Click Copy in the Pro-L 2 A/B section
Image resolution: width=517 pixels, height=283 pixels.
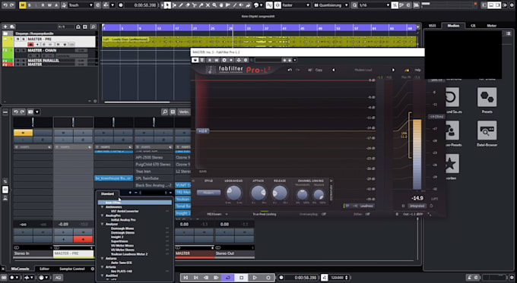(319, 70)
